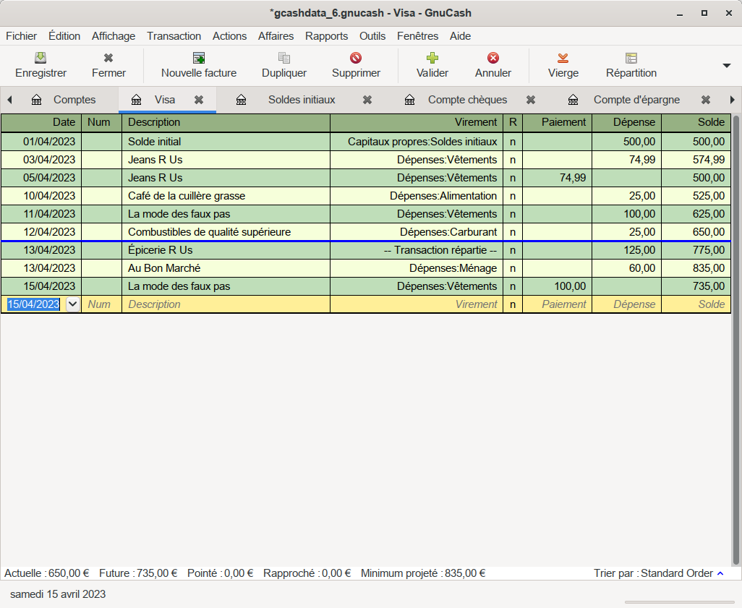Click the Enregistrer toolbar icon
The width and height of the screenshot is (742, 608).
point(40,59)
